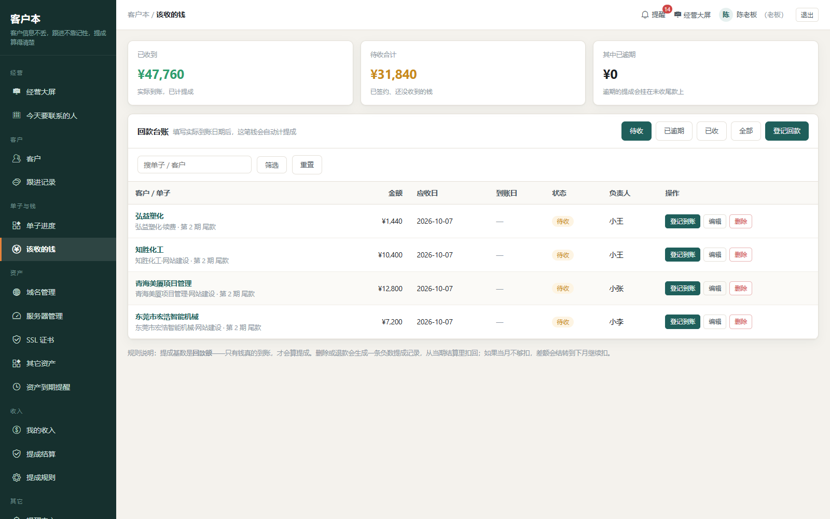This screenshot has width=830, height=519.
Task: Click 登记到账 for 东莞市宏浩智能机械
Action: (683, 322)
